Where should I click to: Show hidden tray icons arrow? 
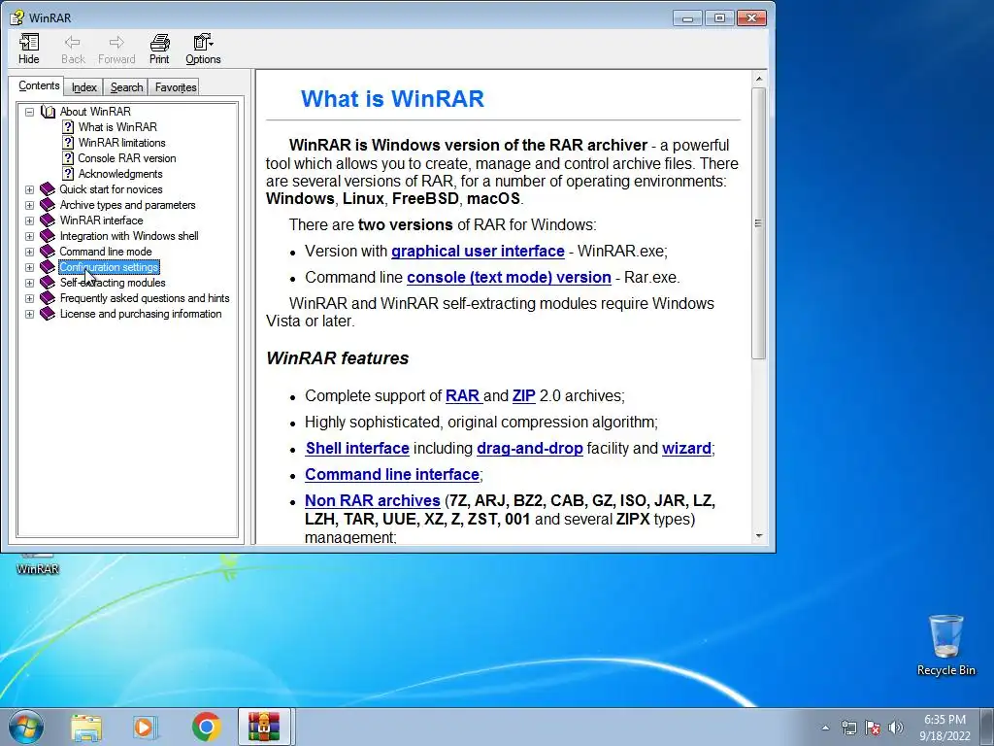825,728
